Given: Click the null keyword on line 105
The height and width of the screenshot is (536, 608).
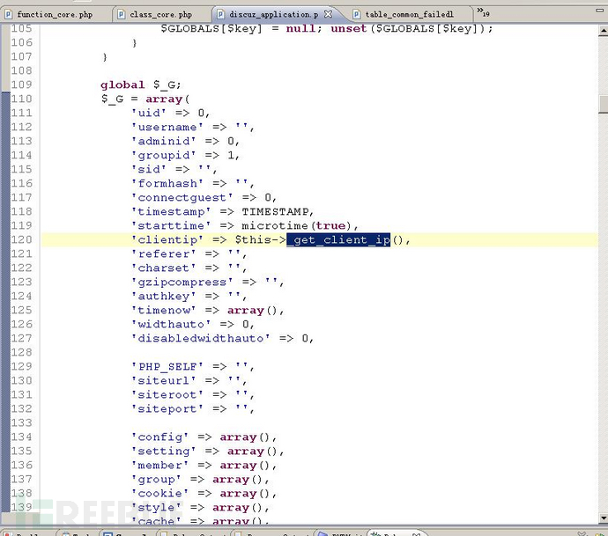Looking at the screenshot, I should pos(300,29).
